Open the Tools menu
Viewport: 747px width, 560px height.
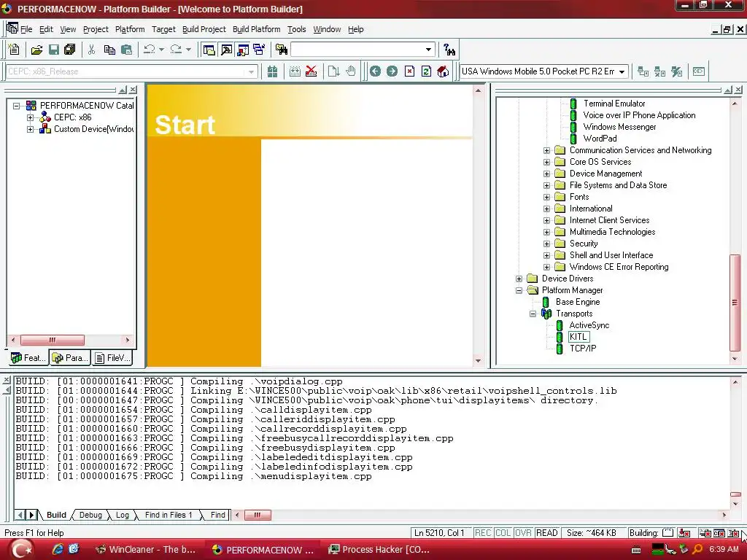[296, 29]
